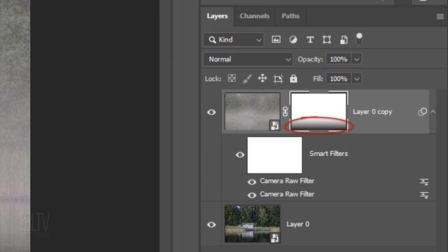Lock image pixels brush icon
Viewport: 448px width, 252px height.
click(x=247, y=78)
